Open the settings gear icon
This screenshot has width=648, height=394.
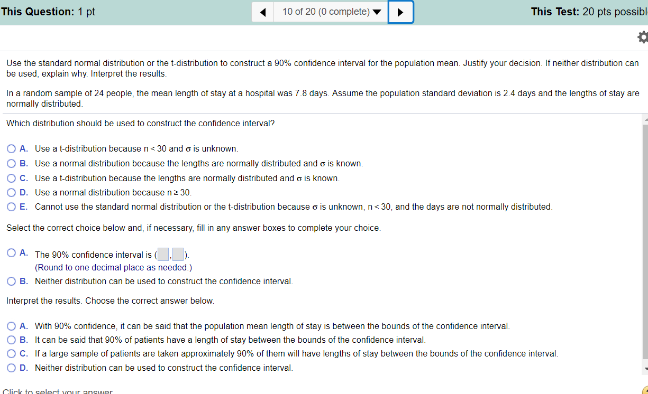coord(642,37)
